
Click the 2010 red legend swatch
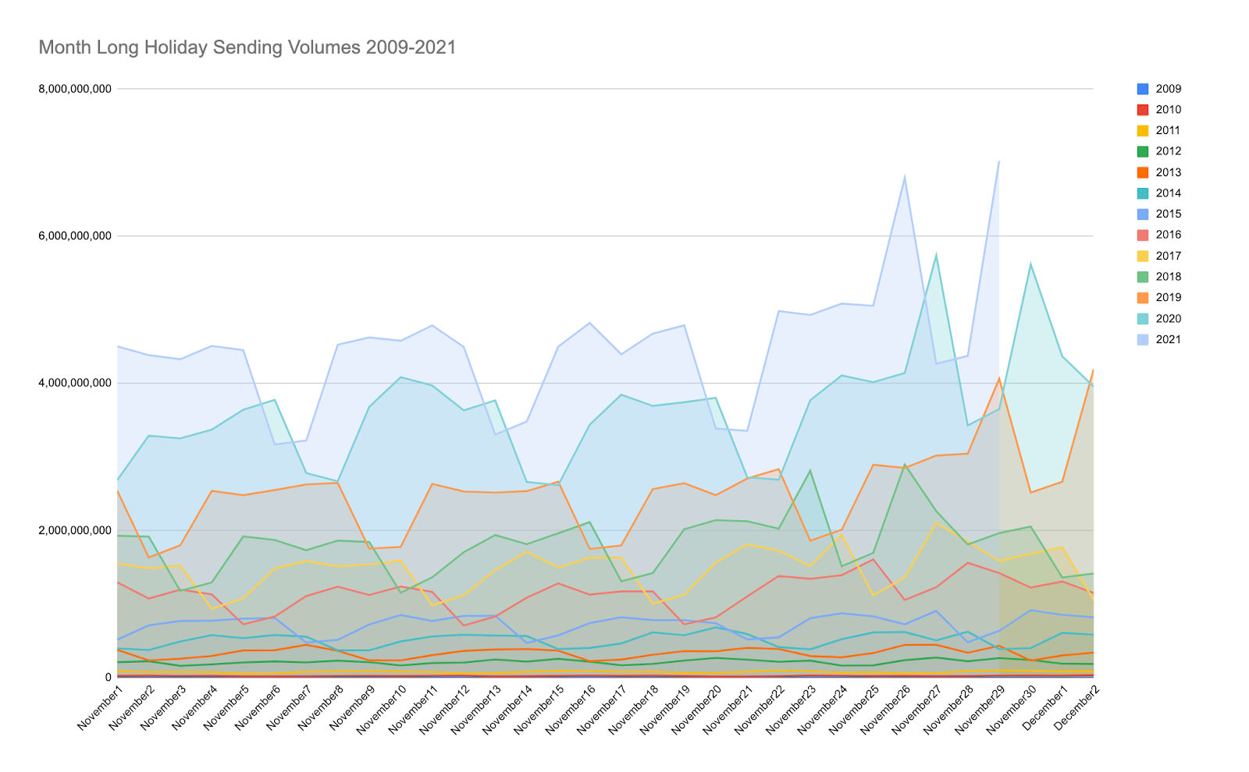pos(1143,110)
